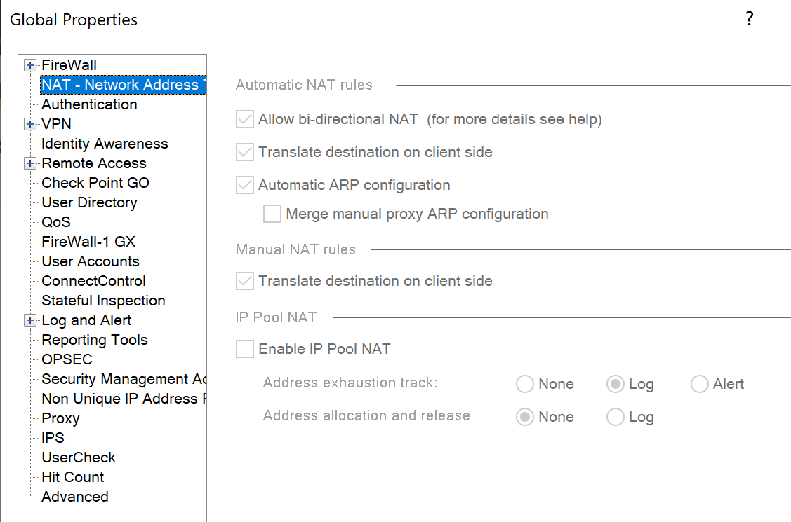
Task: Select None for Address allocation and release
Action: [525, 417]
